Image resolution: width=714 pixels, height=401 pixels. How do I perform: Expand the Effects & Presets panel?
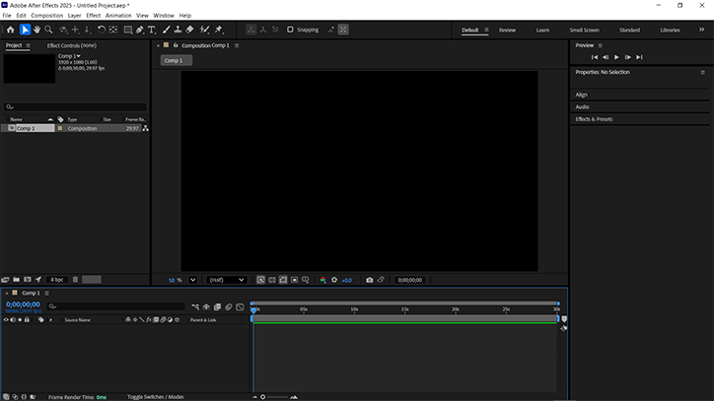(x=594, y=119)
